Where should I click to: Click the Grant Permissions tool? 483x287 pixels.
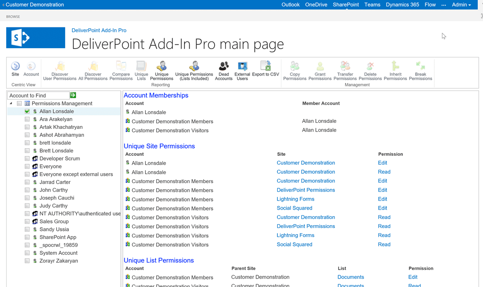(x=320, y=71)
